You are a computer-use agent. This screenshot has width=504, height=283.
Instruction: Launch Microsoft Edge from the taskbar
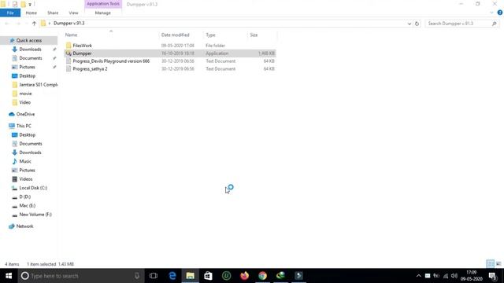pos(172,276)
